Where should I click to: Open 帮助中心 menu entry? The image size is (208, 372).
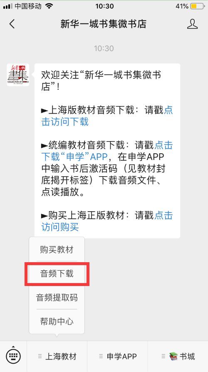[x=57, y=321]
